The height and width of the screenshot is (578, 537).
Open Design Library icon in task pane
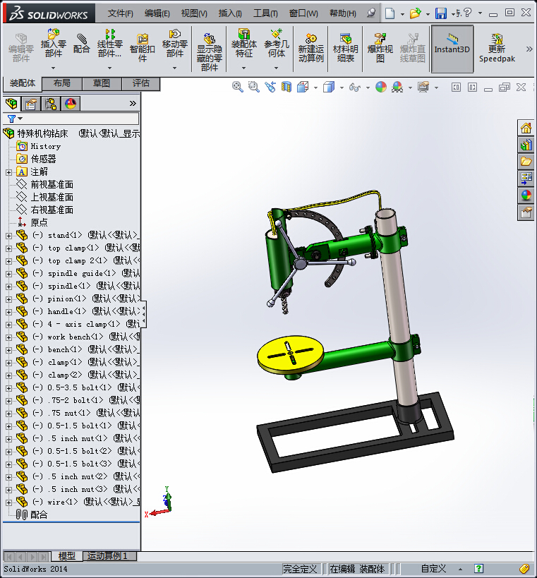526,145
